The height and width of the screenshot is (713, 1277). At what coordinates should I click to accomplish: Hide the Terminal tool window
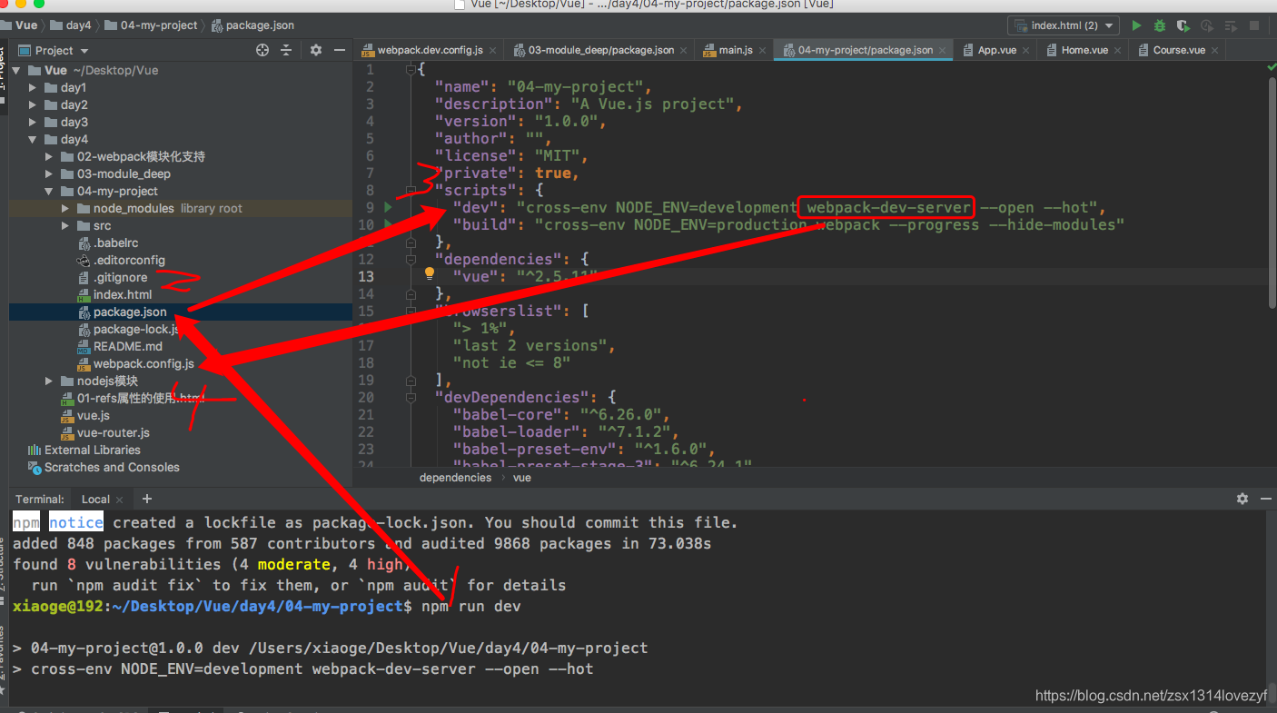pos(1267,499)
